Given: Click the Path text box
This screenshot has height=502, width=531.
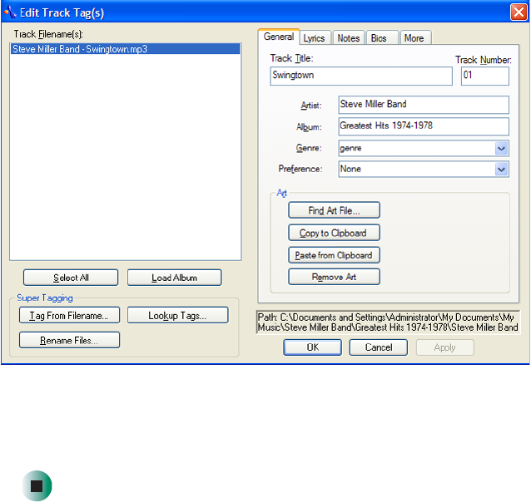Looking at the screenshot, I should coord(388,322).
